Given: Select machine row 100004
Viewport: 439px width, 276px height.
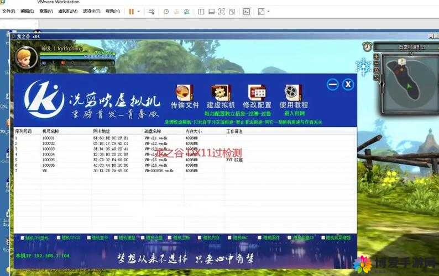Looking at the screenshot, I should pos(185,155).
